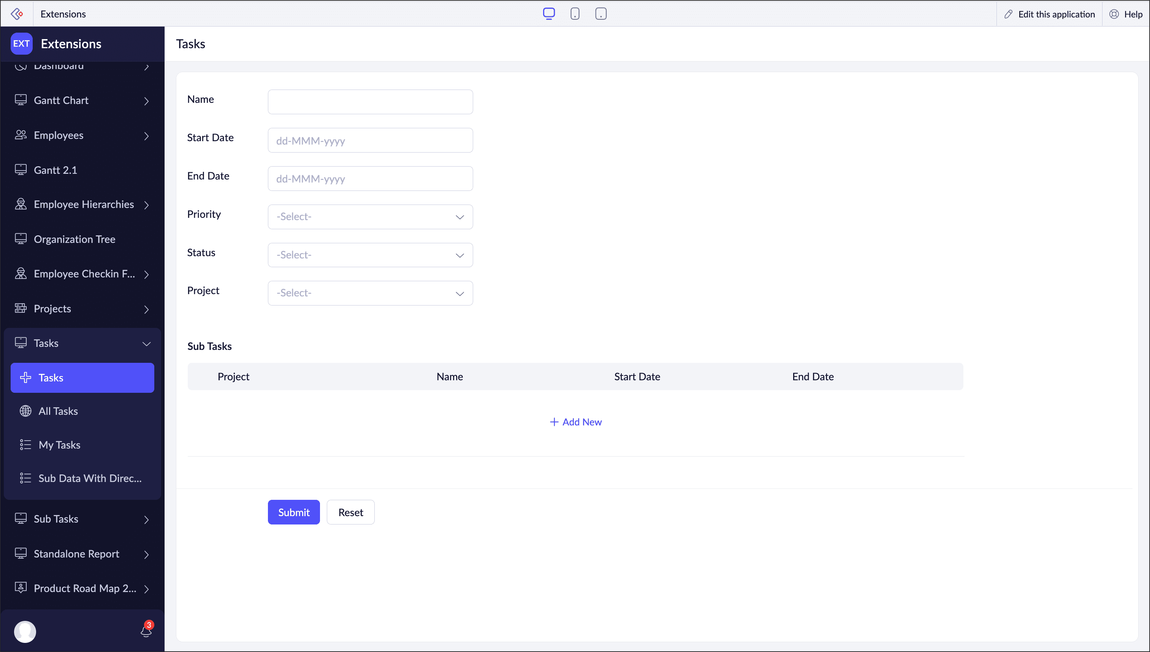Click the All Tasks globe icon

click(x=25, y=411)
